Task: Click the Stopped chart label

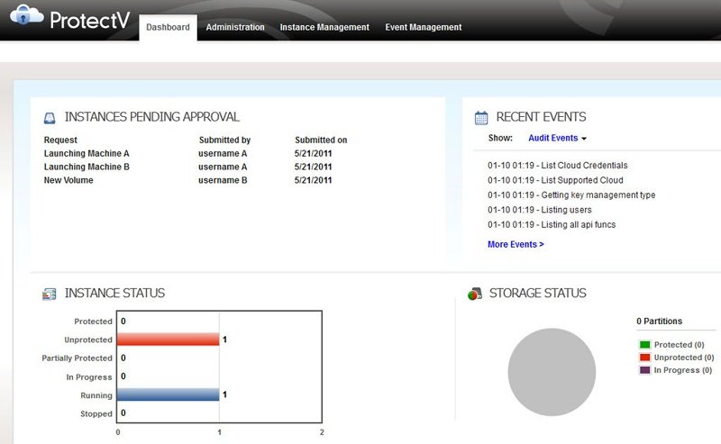Action: 96,413
